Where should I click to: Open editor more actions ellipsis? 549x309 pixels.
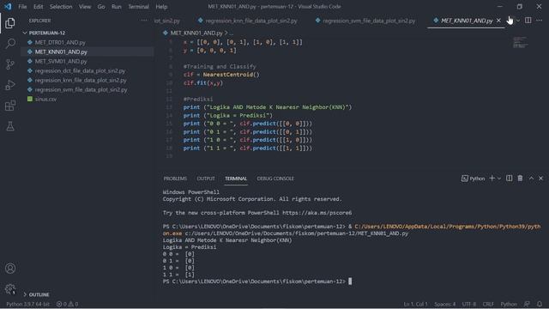(540, 21)
